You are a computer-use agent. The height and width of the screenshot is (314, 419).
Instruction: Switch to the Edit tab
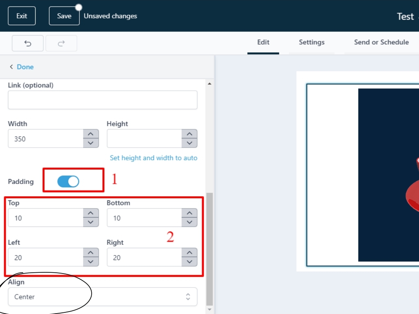point(263,42)
